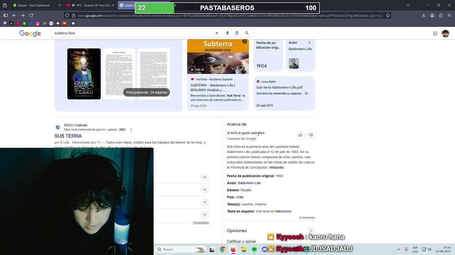Click thumbs down for this book

pos(311,135)
